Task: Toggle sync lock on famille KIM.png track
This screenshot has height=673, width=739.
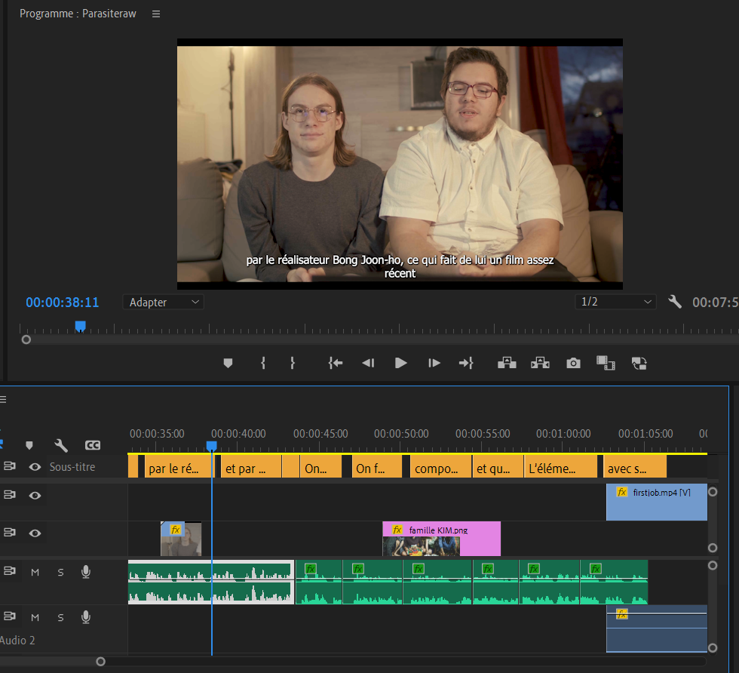Action: 9,533
